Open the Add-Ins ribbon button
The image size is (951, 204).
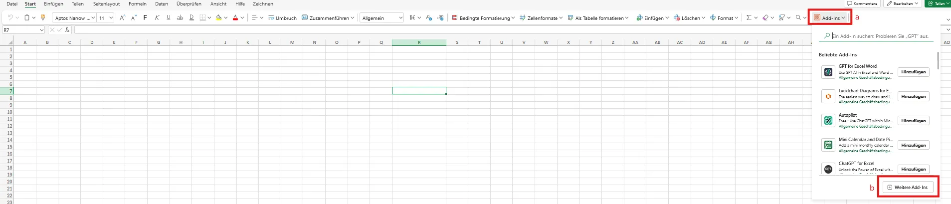click(830, 18)
